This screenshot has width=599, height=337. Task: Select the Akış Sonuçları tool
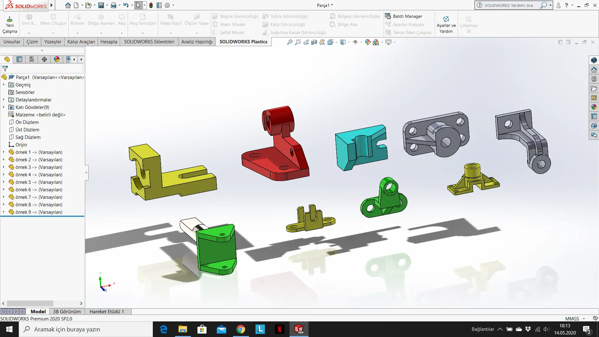pyautogui.click(x=143, y=22)
